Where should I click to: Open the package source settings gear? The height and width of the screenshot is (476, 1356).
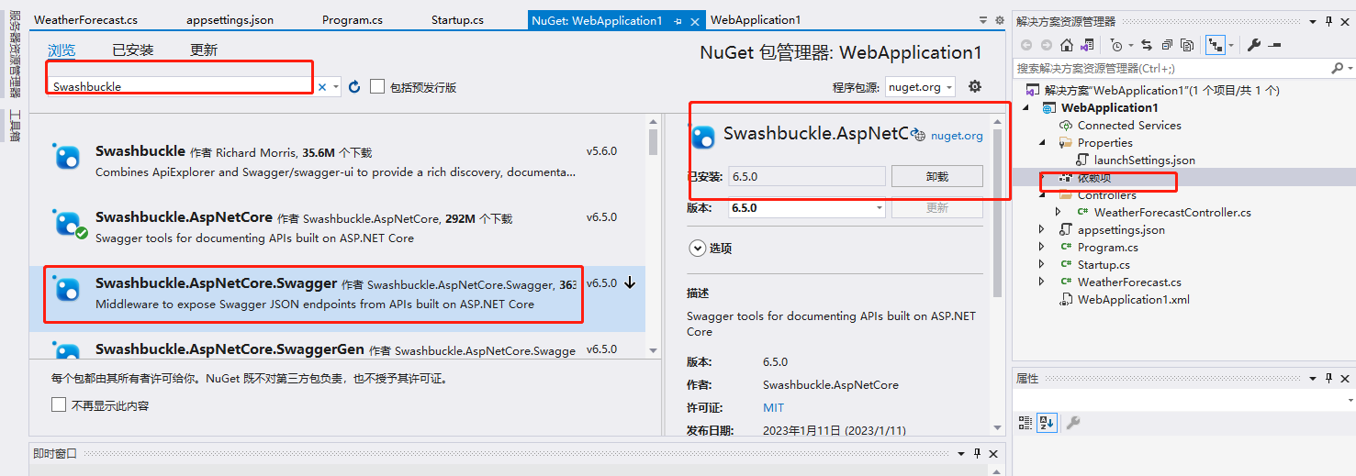tap(975, 86)
